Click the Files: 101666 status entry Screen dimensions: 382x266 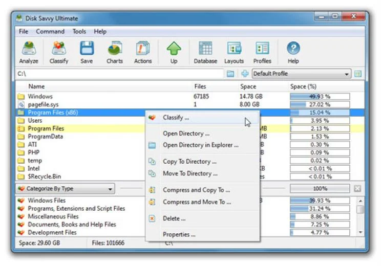tap(108, 243)
